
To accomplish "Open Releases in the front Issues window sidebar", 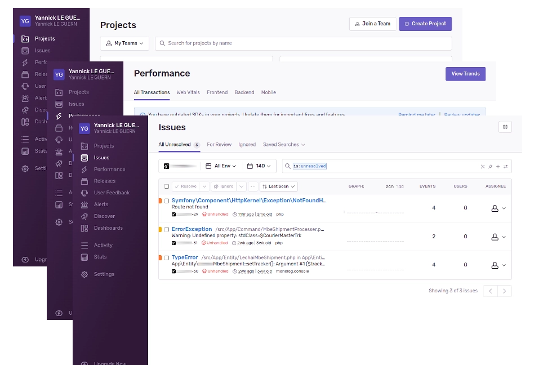I will [105, 181].
